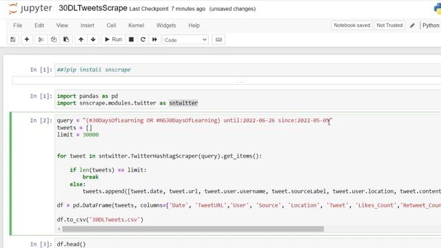Click the query string line in cell
Screen dimensions: 441x248
(194, 121)
